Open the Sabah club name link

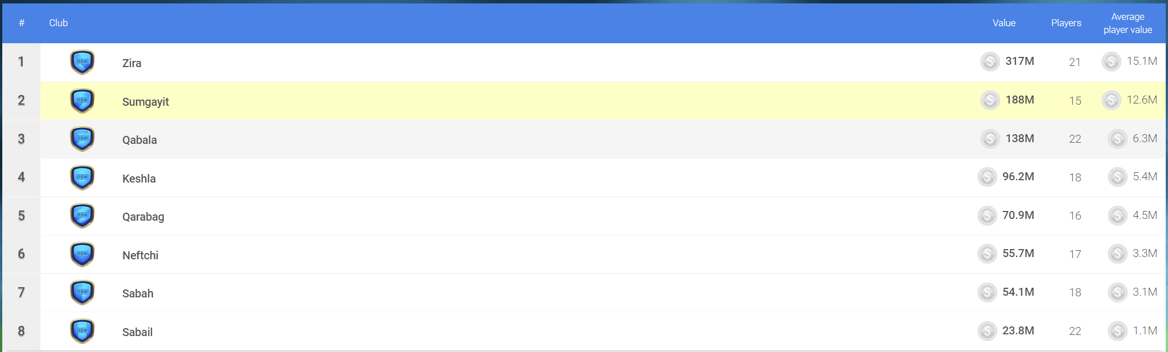click(x=138, y=293)
